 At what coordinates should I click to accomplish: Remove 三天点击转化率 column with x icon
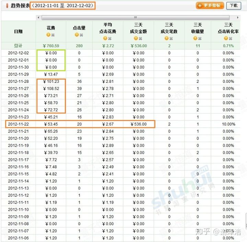(x=231, y=38)
